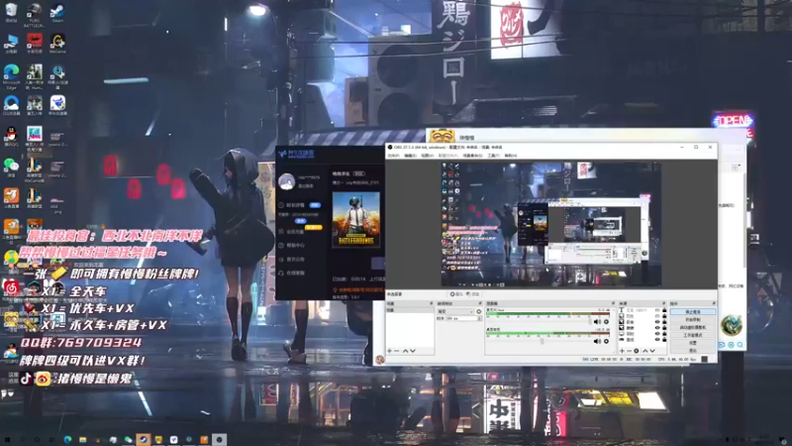Click the Exit (退出) button in OBS
The height and width of the screenshot is (446, 792).
click(x=693, y=351)
